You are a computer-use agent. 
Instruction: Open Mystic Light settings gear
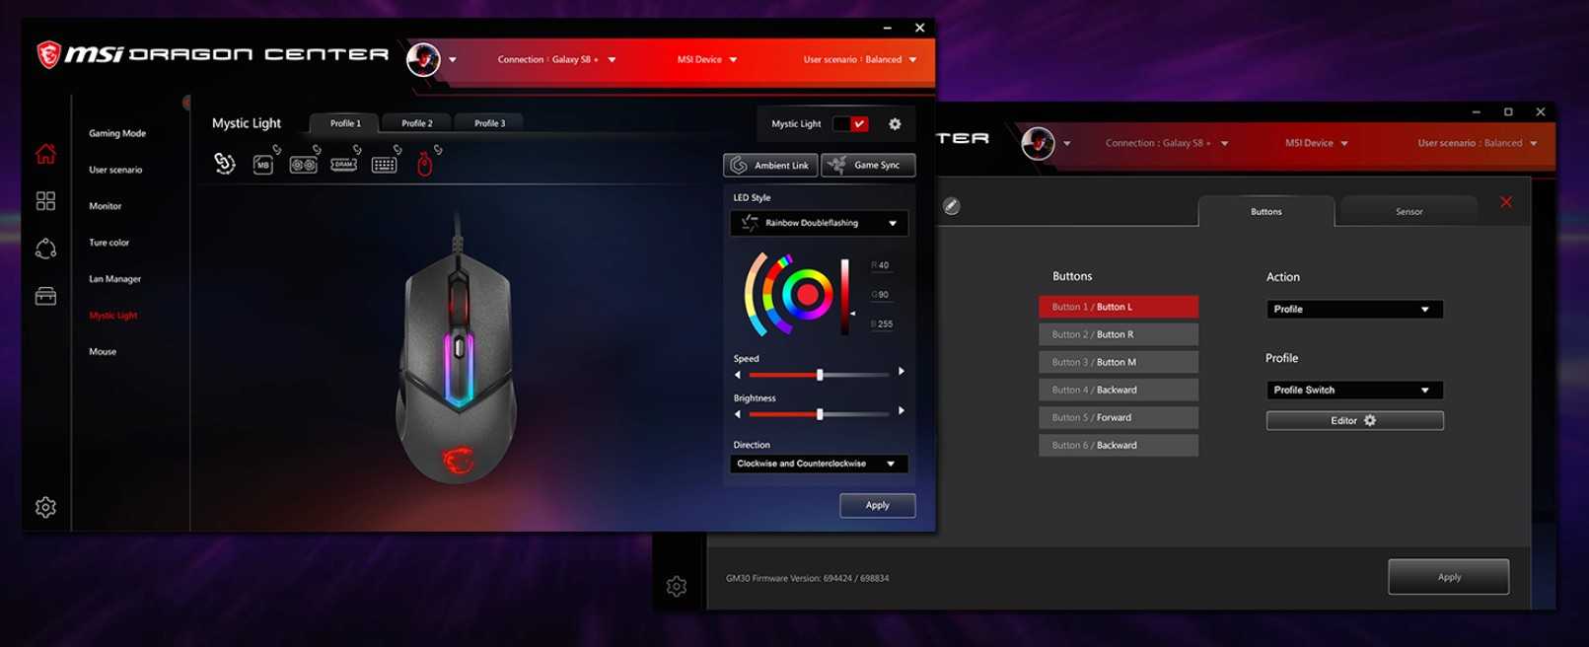click(x=895, y=124)
